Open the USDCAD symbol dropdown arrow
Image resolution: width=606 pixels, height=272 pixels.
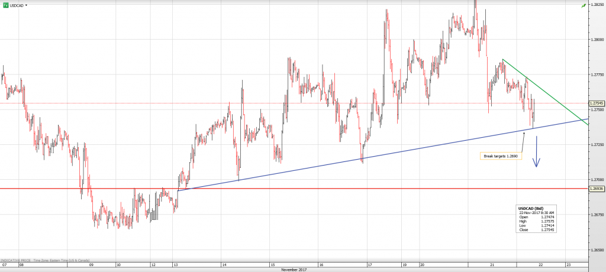coord(27,5)
